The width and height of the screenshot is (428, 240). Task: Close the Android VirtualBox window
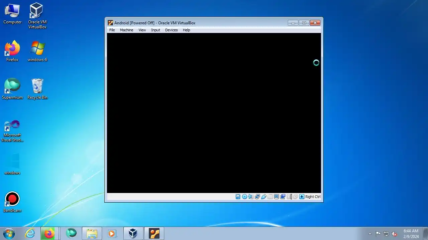315,23
